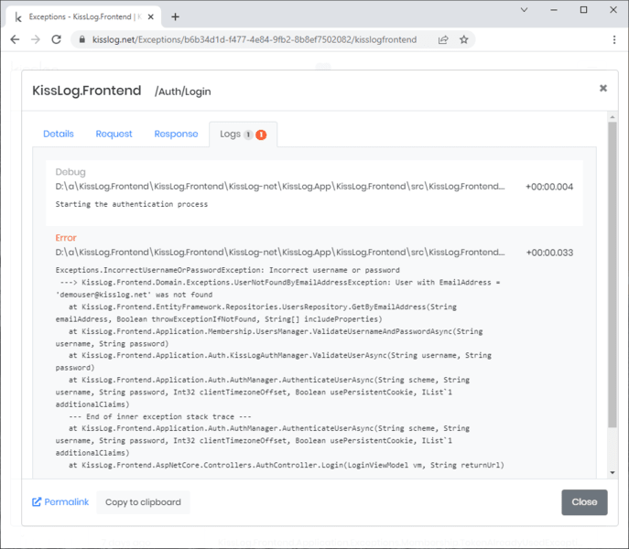Click the '+00:00.033' timestamp

coord(549,253)
